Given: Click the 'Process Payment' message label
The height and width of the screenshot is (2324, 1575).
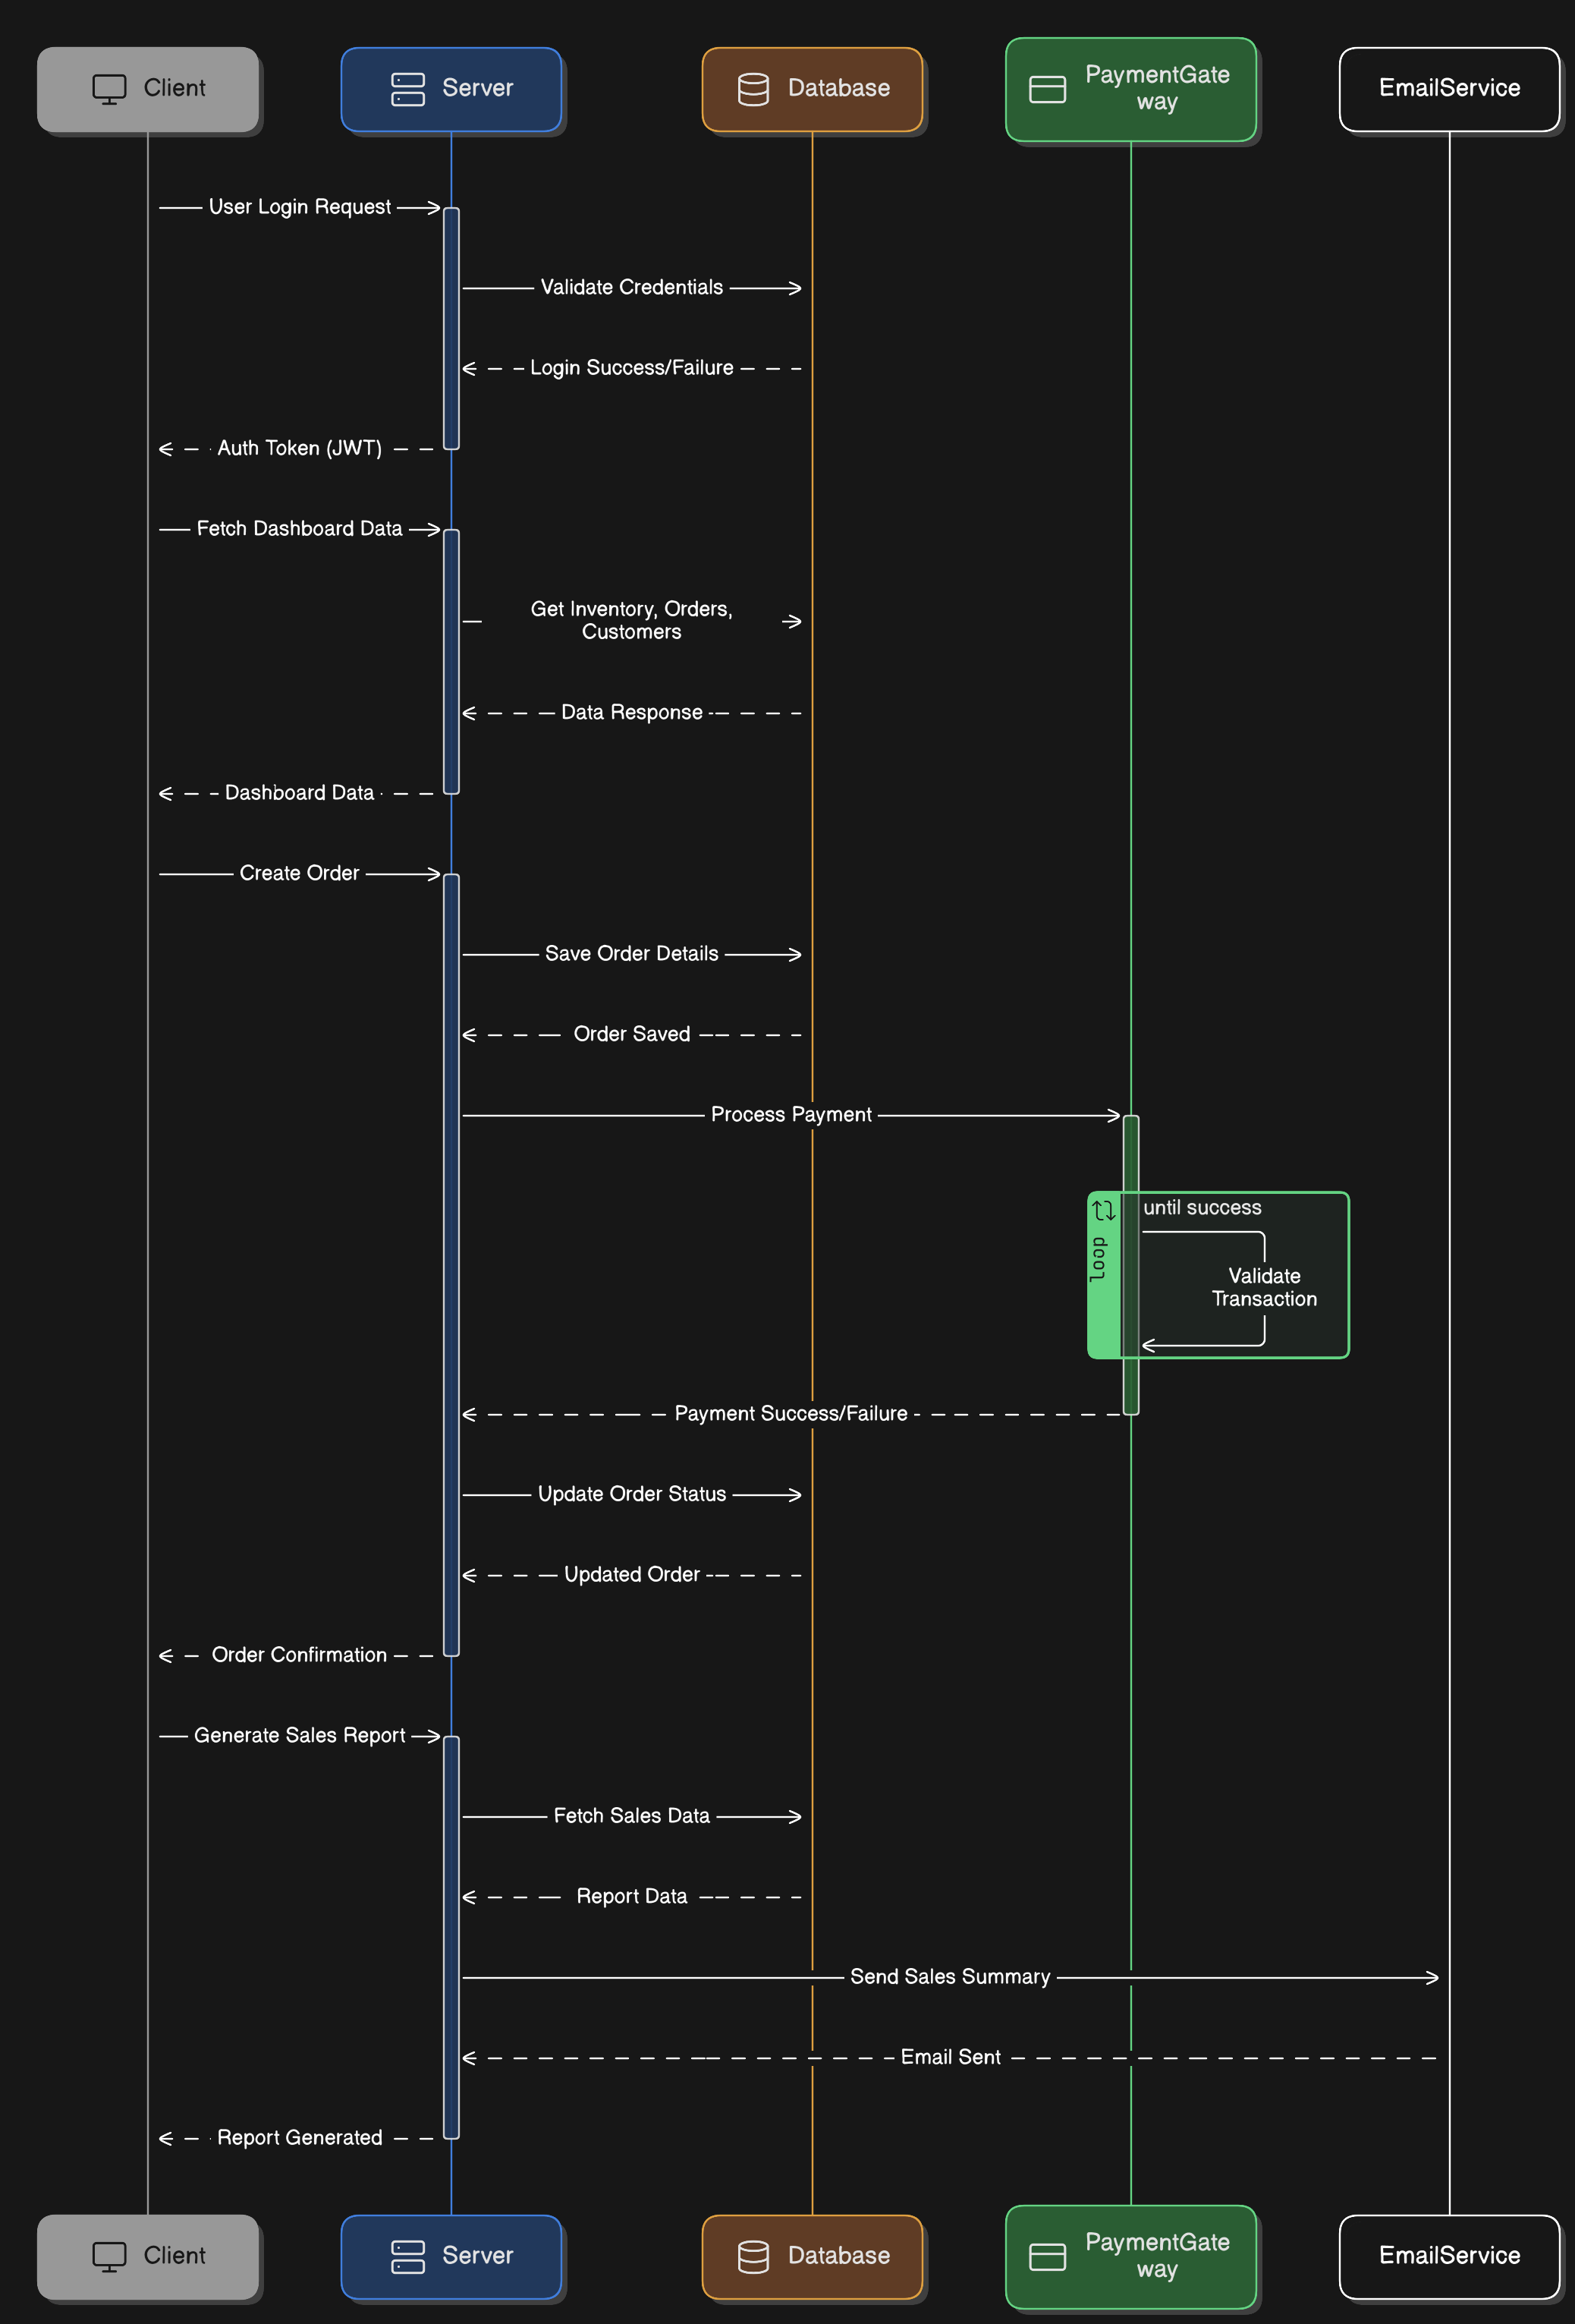Looking at the screenshot, I should [x=791, y=1114].
